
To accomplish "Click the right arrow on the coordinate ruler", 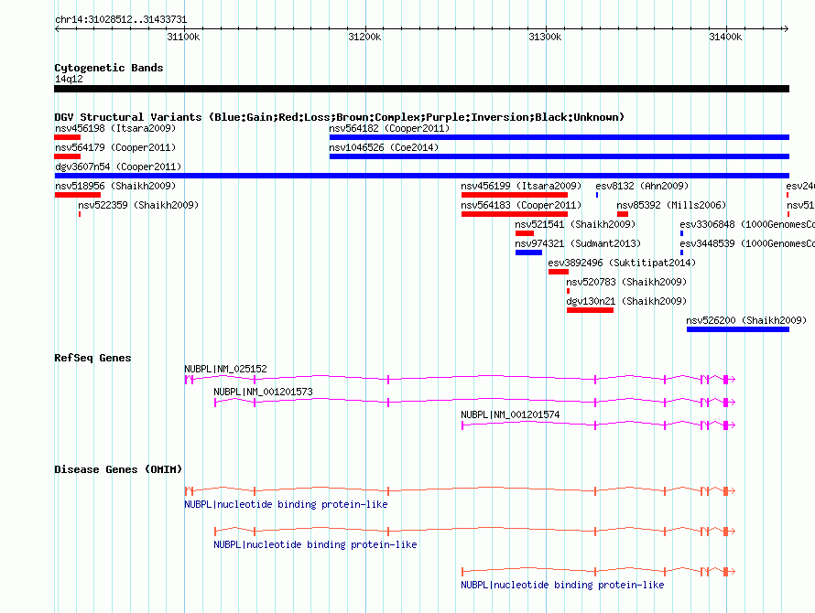I will pyautogui.click(x=786, y=29).
